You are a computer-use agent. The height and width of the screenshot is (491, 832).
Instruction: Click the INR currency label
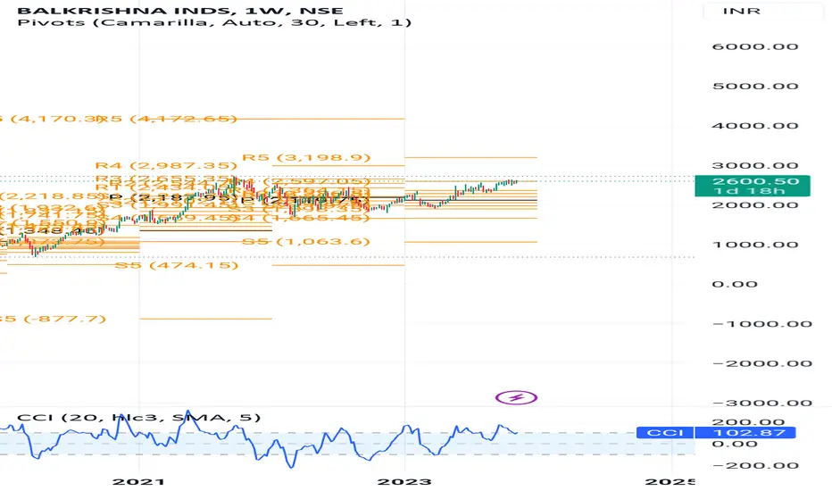(x=741, y=11)
